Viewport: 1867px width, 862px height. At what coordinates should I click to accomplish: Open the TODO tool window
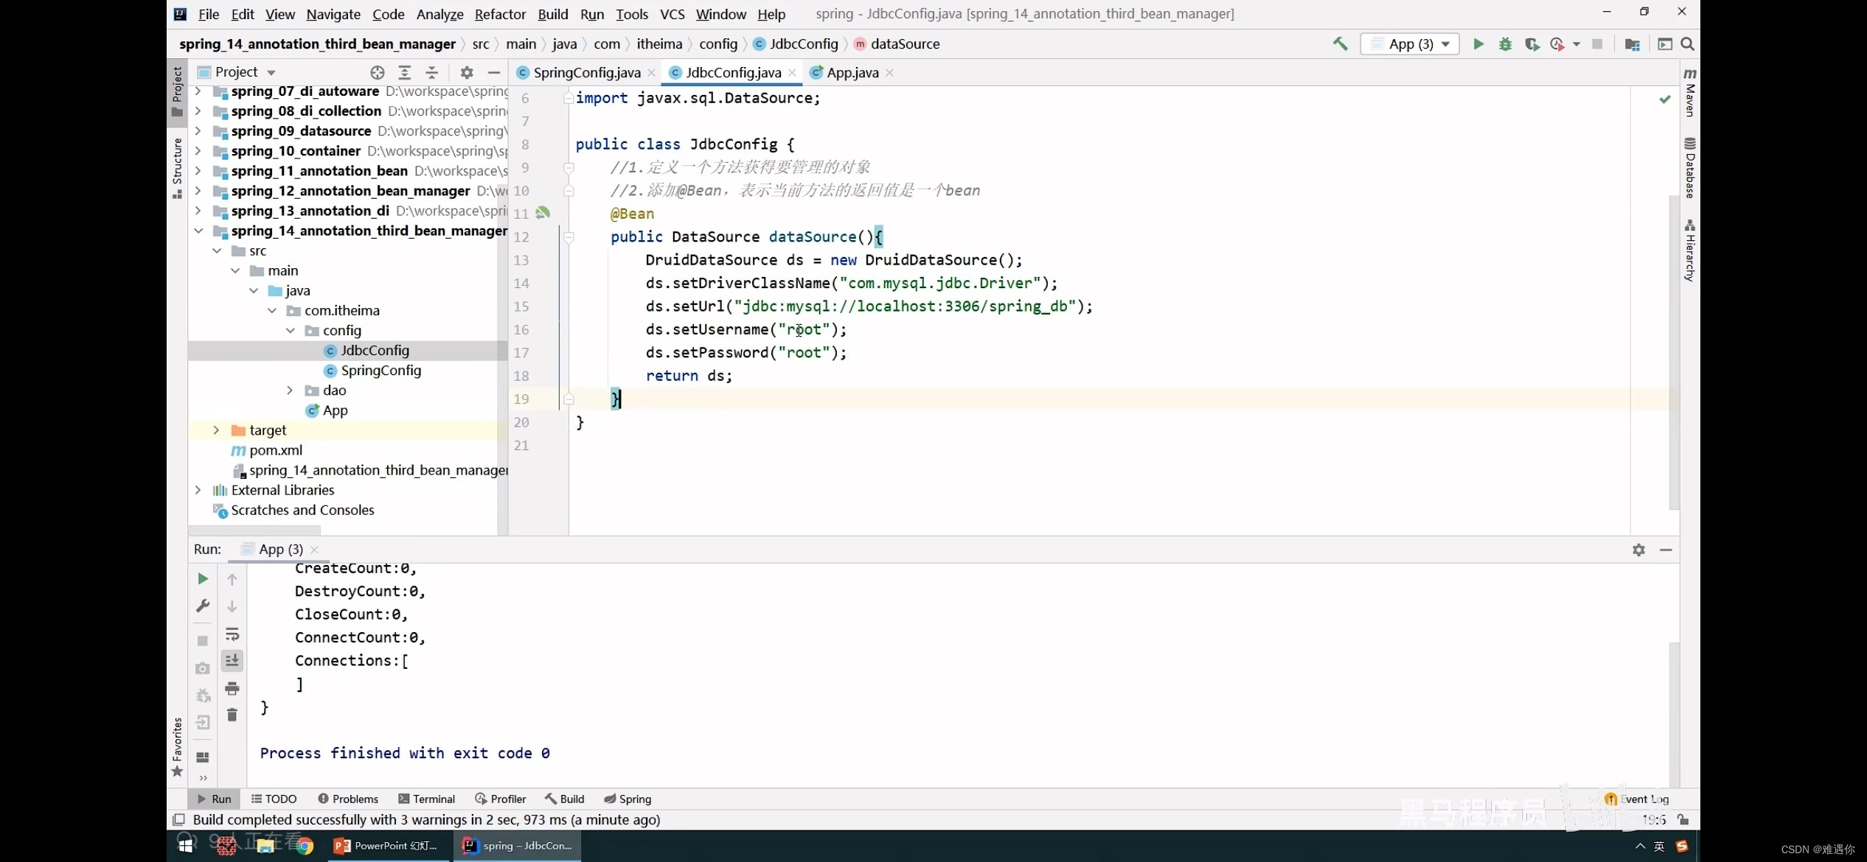point(274,799)
